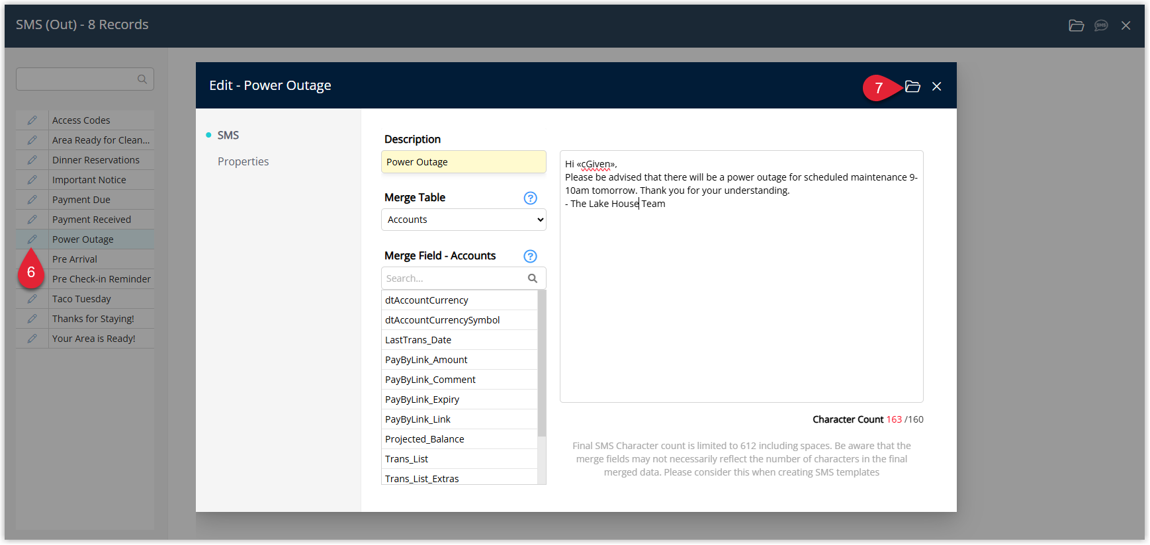The width and height of the screenshot is (1150, 545).
Task: Select LastTrans_Date merge field
Action: click(x=459, y=340)
